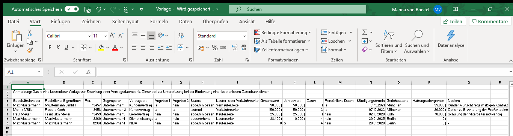Toggle italic K formatting

coord(58,48)
